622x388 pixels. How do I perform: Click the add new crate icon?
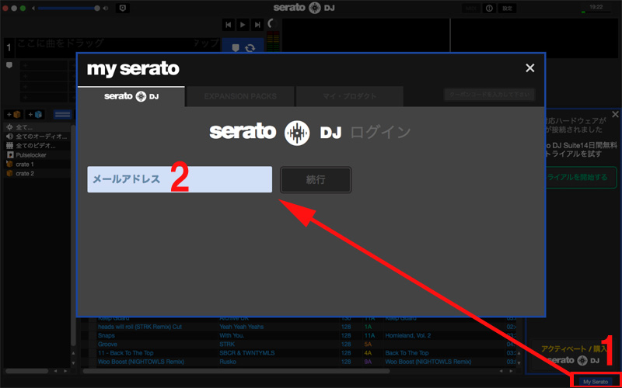[15, 115]
